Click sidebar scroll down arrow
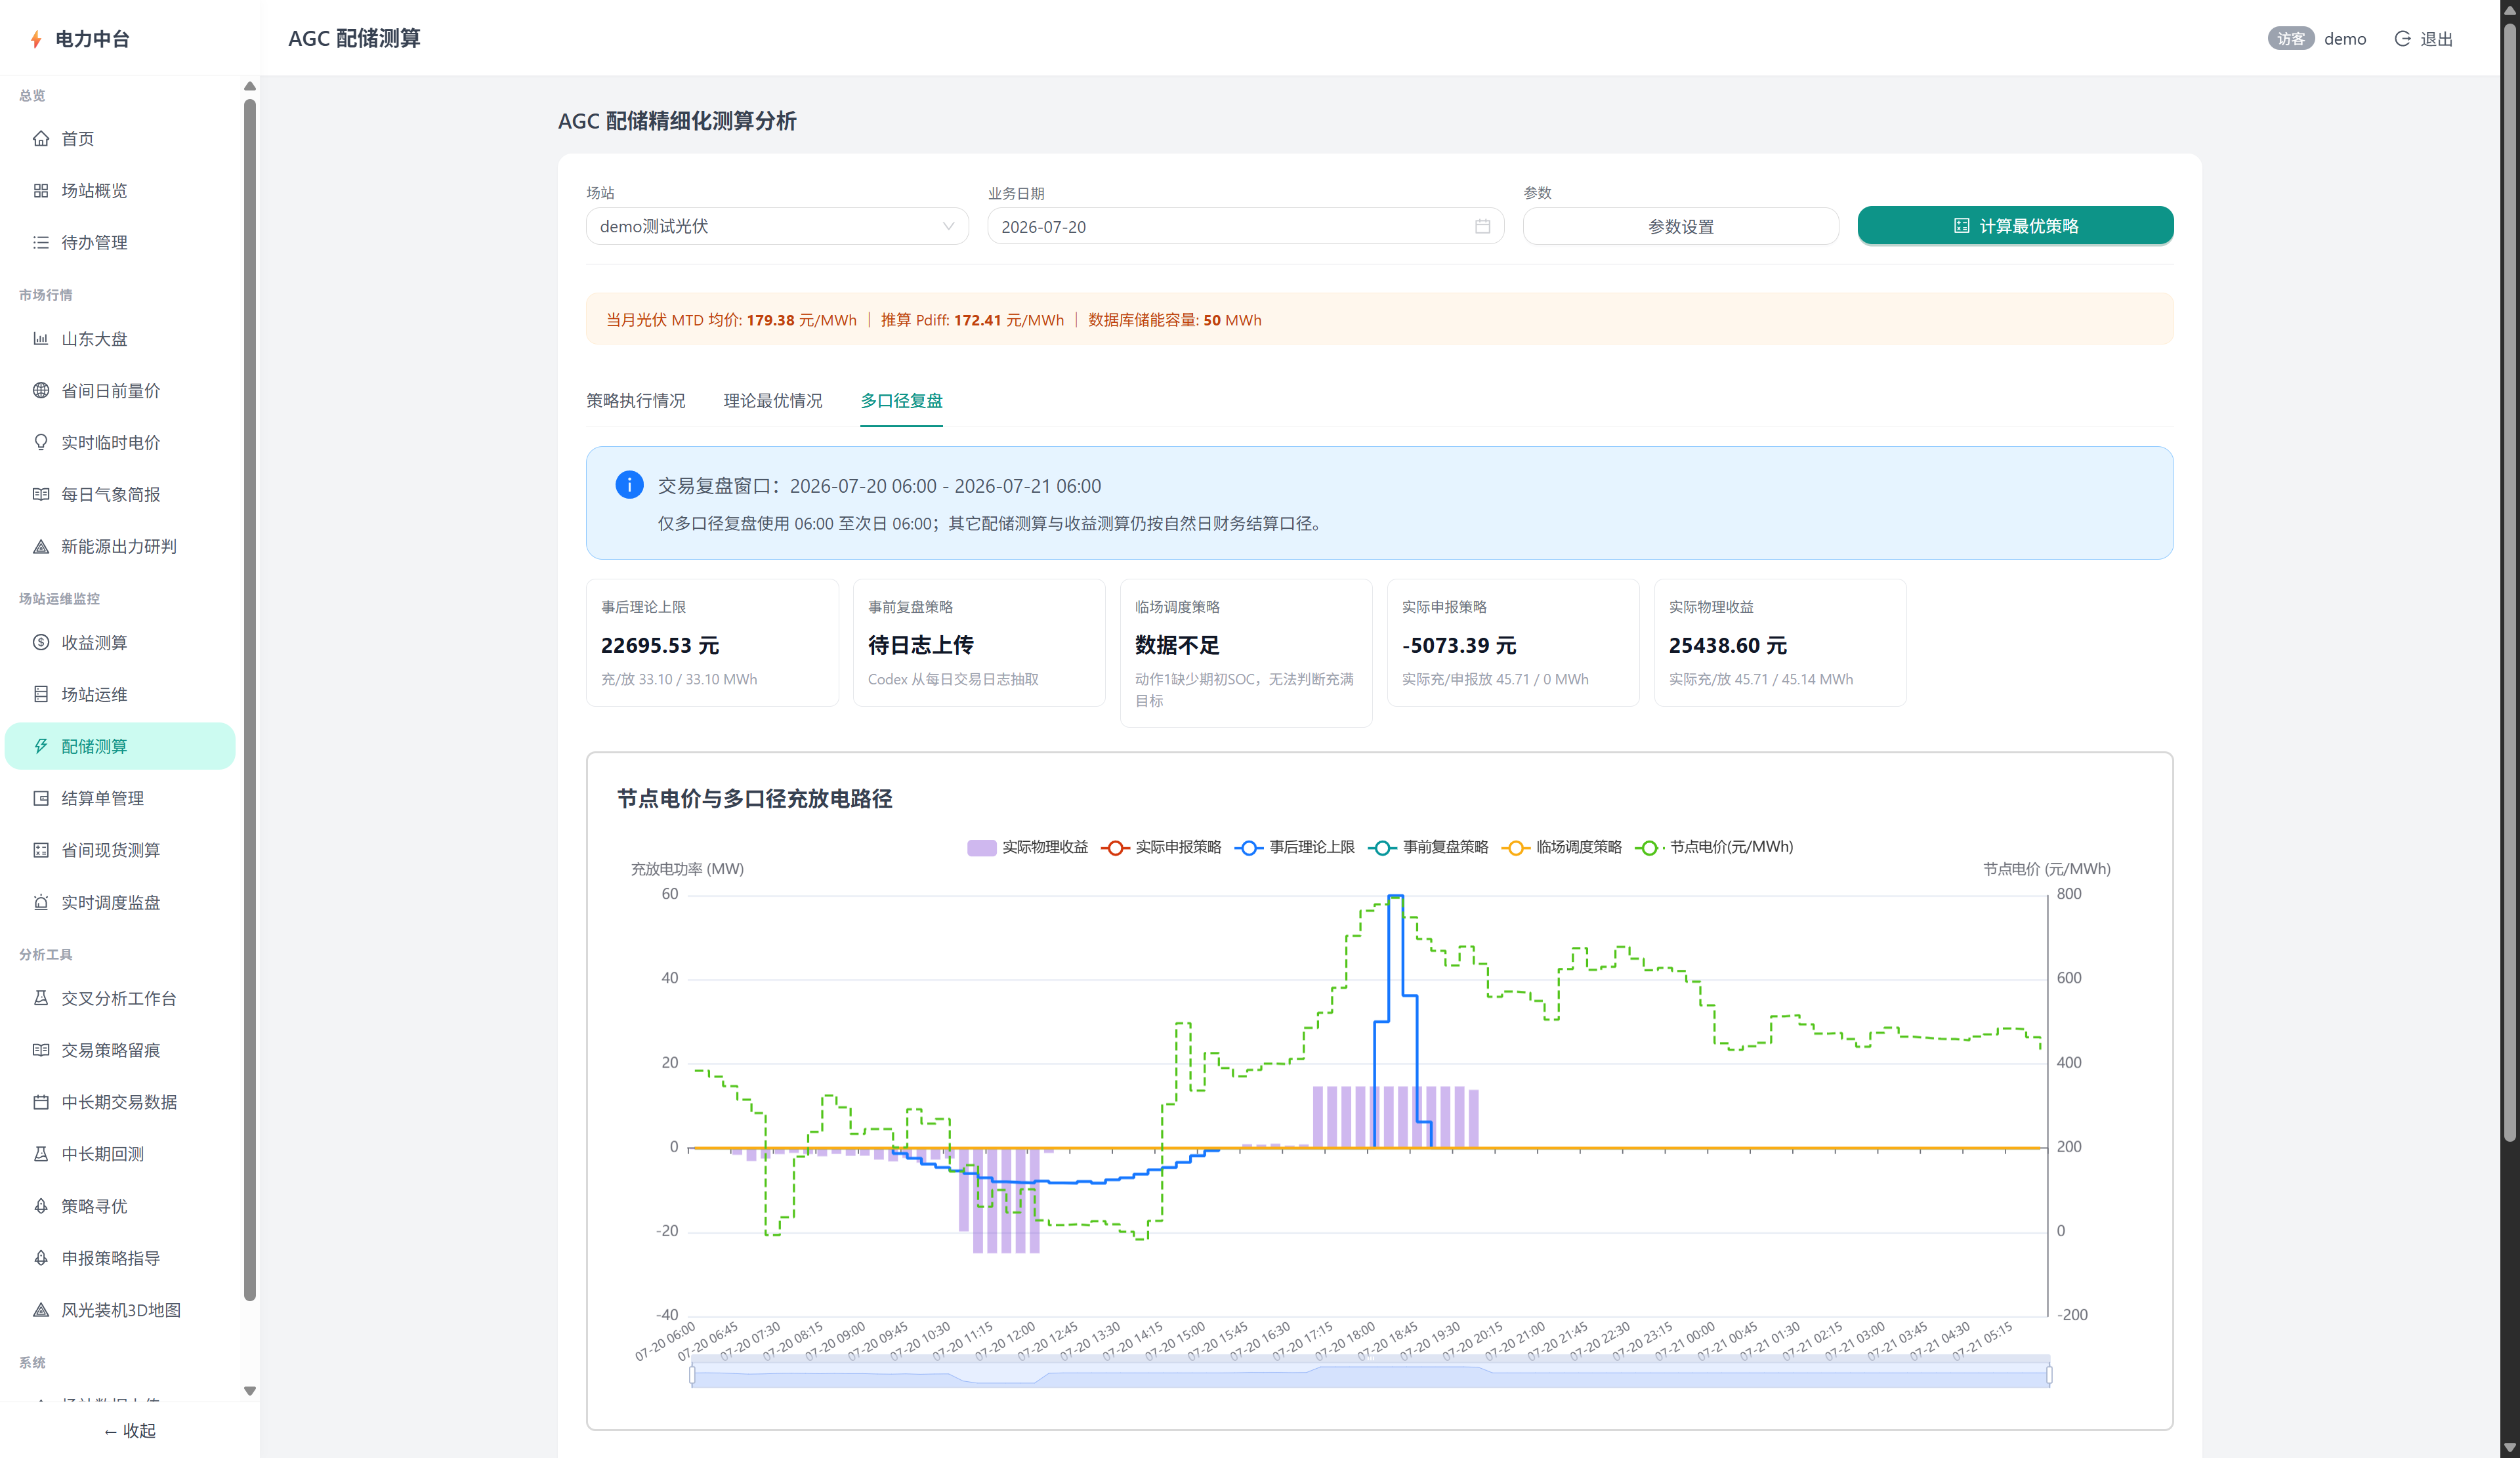2520x1458 pixels. tap(250, 1391)
